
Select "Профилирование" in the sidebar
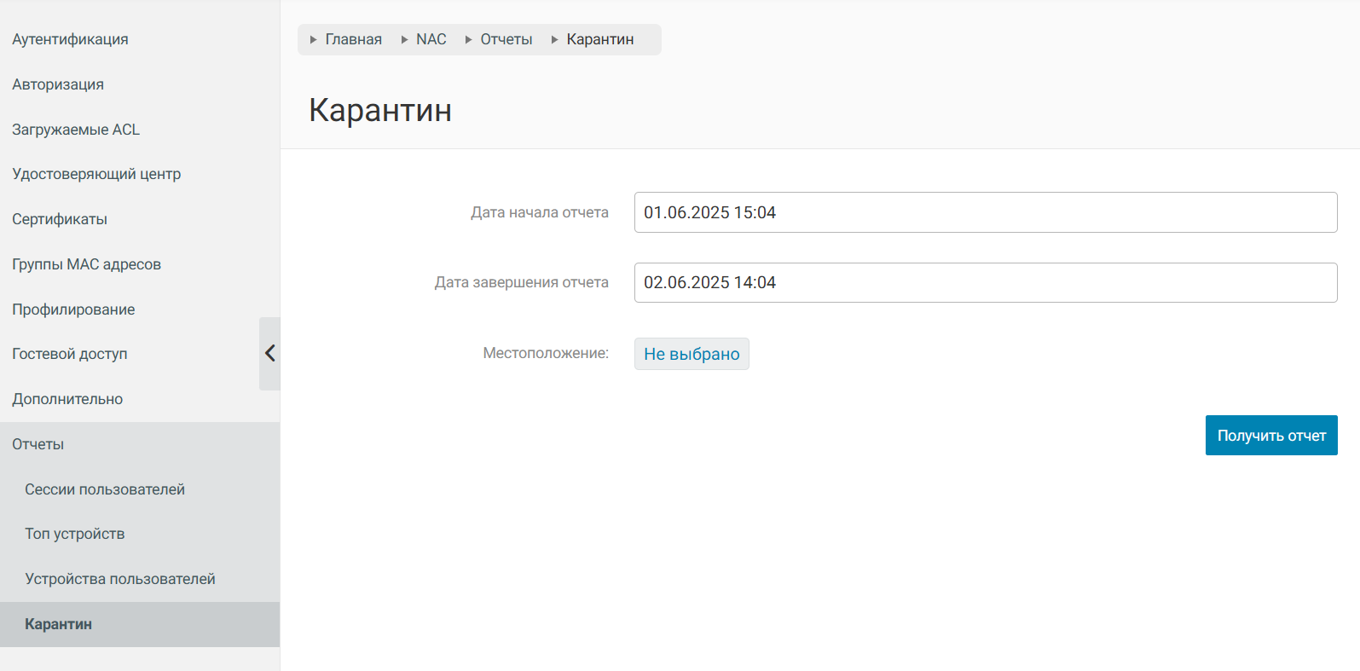[73, 309]
